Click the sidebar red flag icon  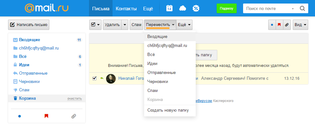[46, 116]
